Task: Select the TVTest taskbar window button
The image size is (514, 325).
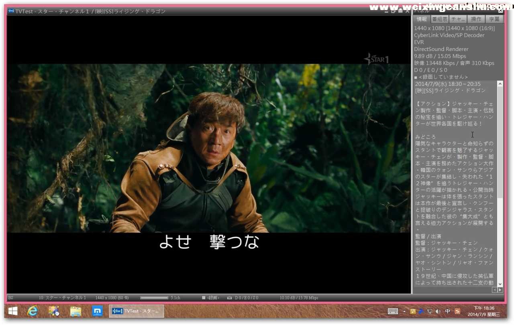Action: [136, 311]
